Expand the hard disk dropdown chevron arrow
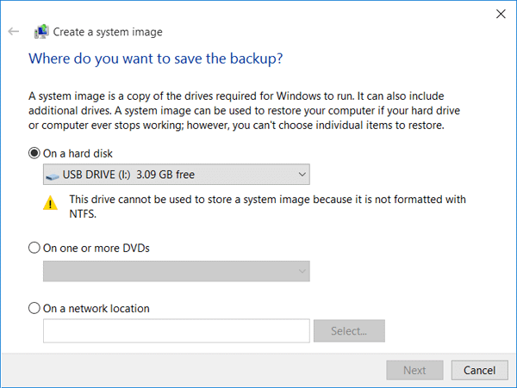 [302, 175]
